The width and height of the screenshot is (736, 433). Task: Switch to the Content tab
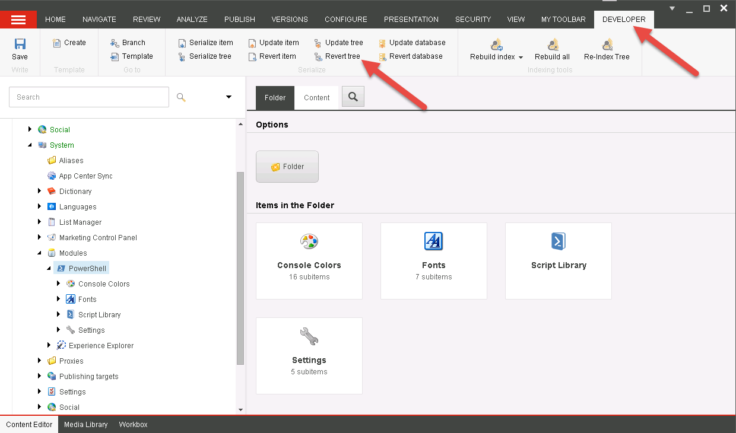[316, 98]
